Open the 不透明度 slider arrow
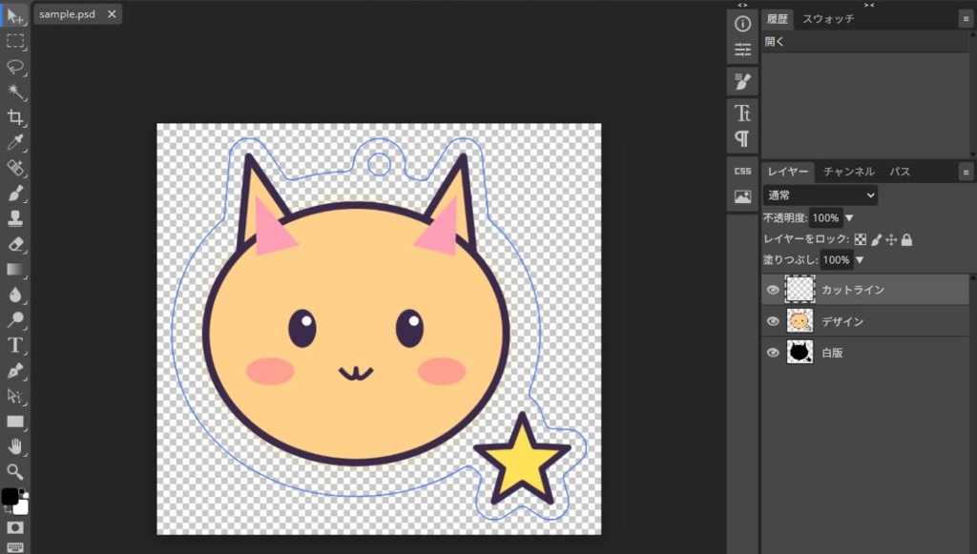 [849, 217]
